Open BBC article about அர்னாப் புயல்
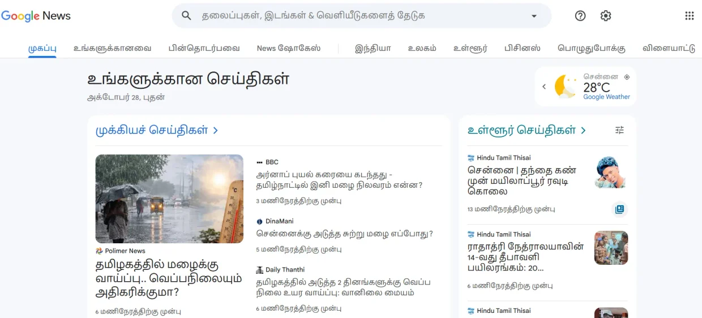702x318 pixels. 339,180
